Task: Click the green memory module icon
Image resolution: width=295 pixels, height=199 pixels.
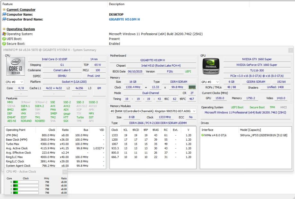Action: [192, 87]
